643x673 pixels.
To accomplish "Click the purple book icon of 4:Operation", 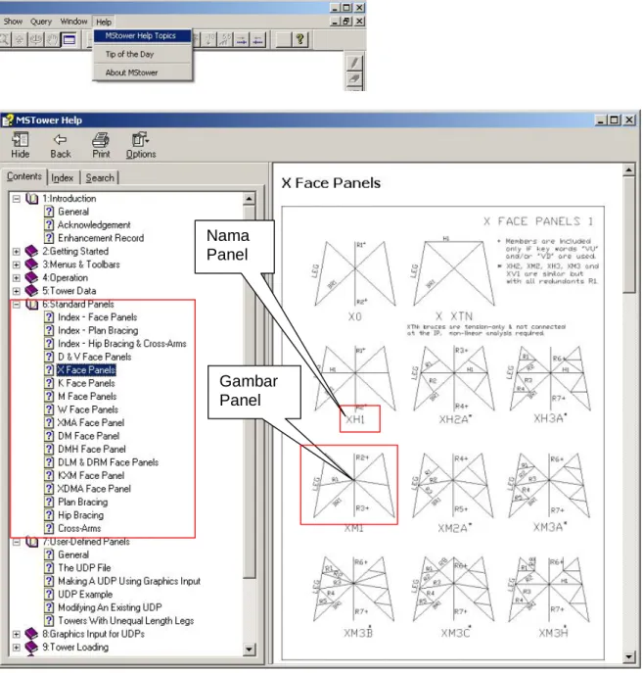I will [31, 277].
